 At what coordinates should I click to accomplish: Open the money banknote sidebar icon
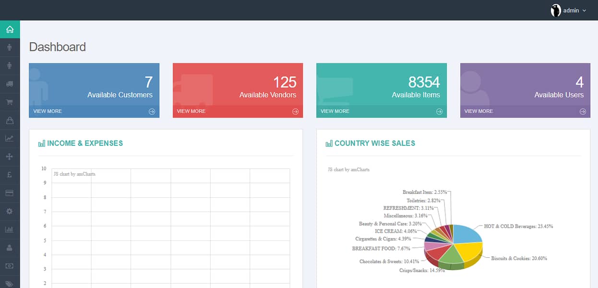pyautogui.click(x=10, y=265)
